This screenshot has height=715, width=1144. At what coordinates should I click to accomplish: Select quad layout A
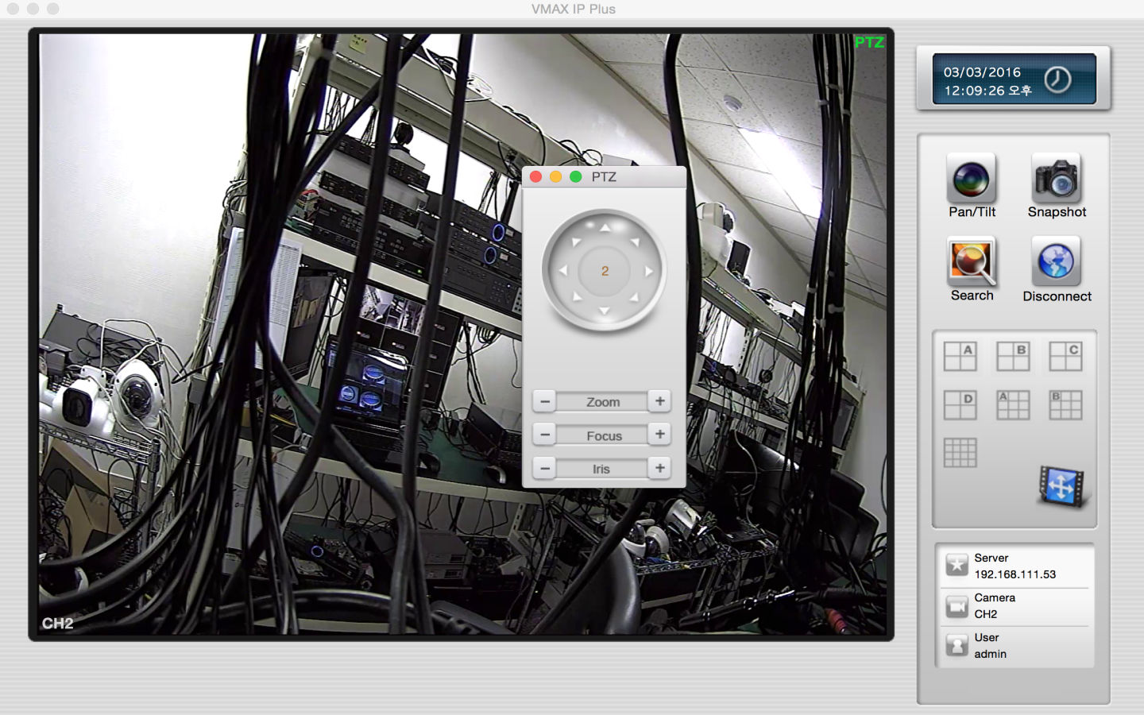click(960, 356)
